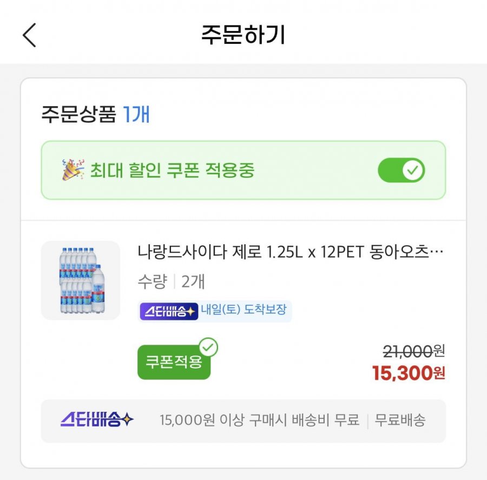The width and height of the screenshot is (487, 480).
Task: Tap 무료배송 free shipping label
Action: [x=400, y=420]
